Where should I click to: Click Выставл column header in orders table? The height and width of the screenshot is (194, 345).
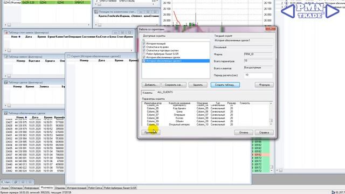click(x=34, y=61)
